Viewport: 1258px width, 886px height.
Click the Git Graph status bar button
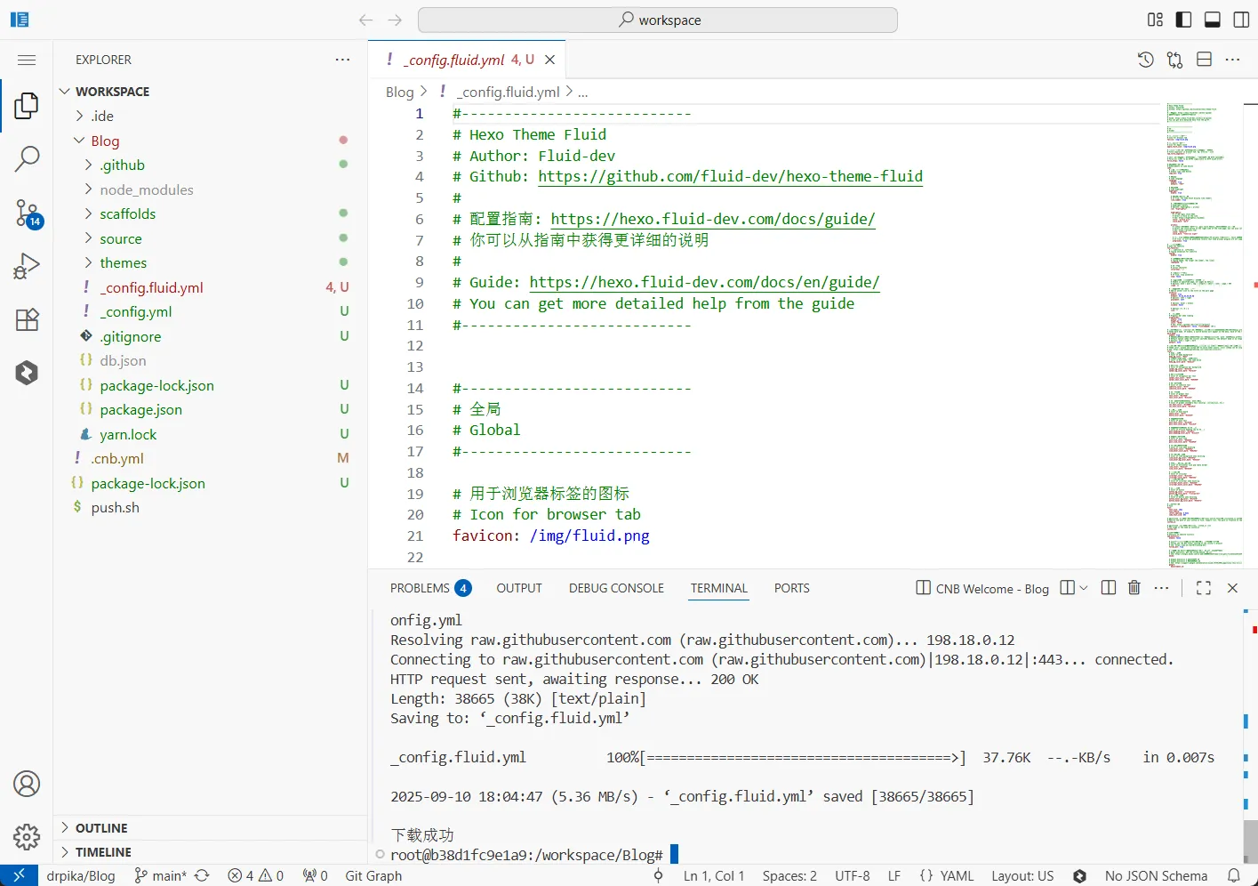pos(373,875)
